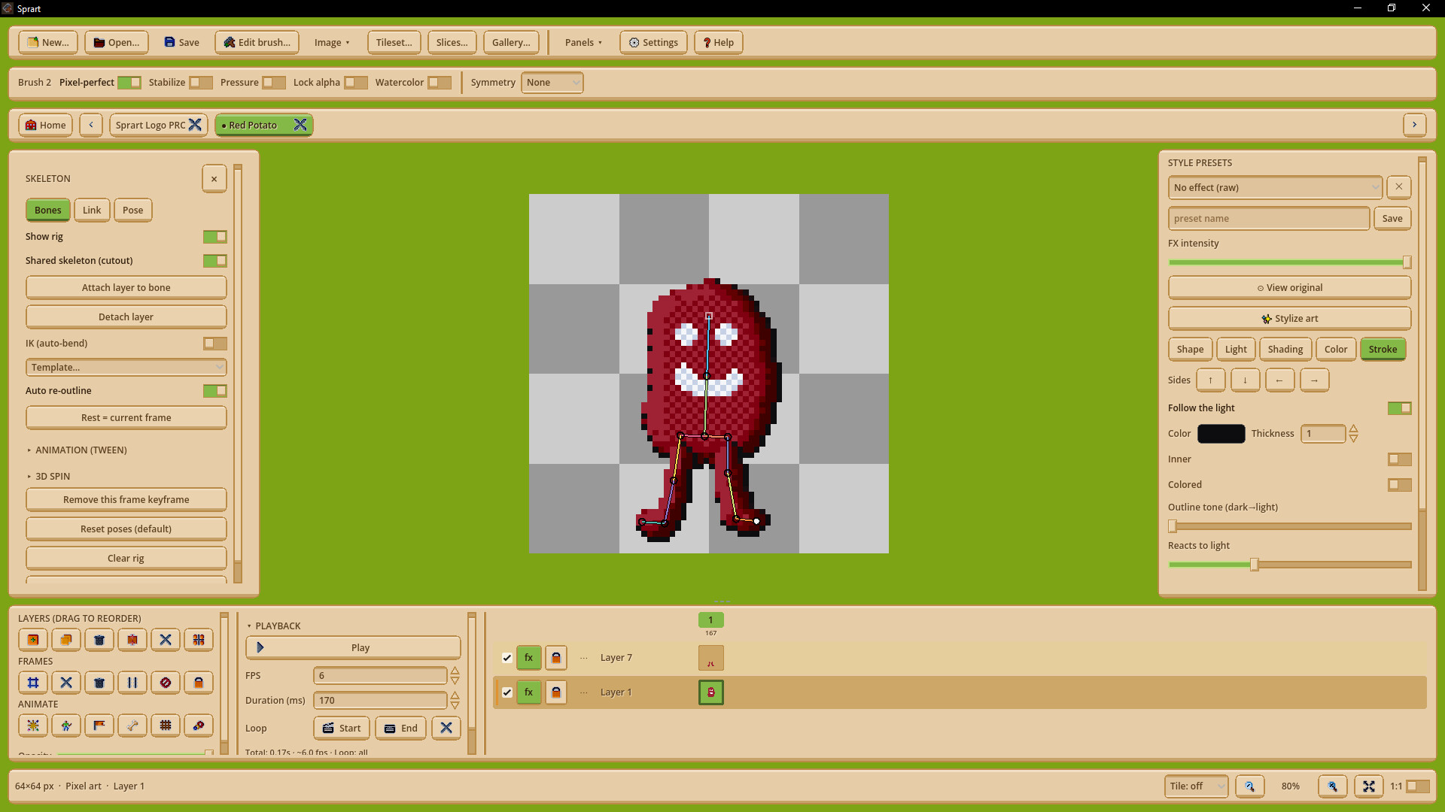
Task: Clear loop range with the X button
Action: pyautogui.click(x=446, y=728)
